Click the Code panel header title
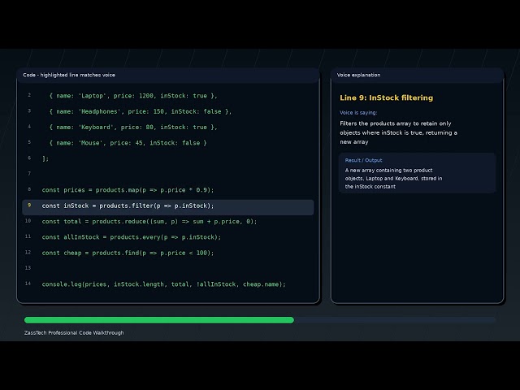520x390 pixels. 69,75
